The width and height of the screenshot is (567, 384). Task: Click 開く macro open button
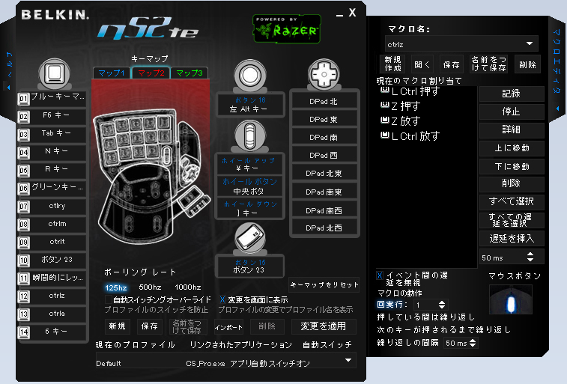pos(422,64)
